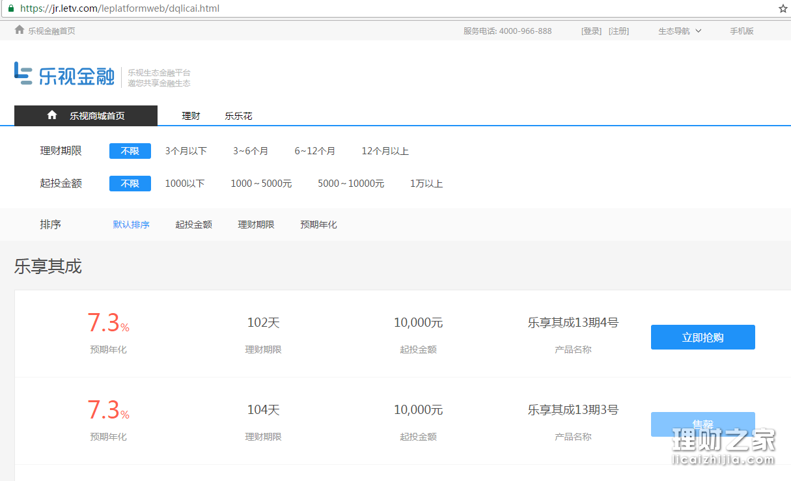This screenshot has height=481, width=791.
Task: Click the 104天 term value
Action: [x=263, y=409]
